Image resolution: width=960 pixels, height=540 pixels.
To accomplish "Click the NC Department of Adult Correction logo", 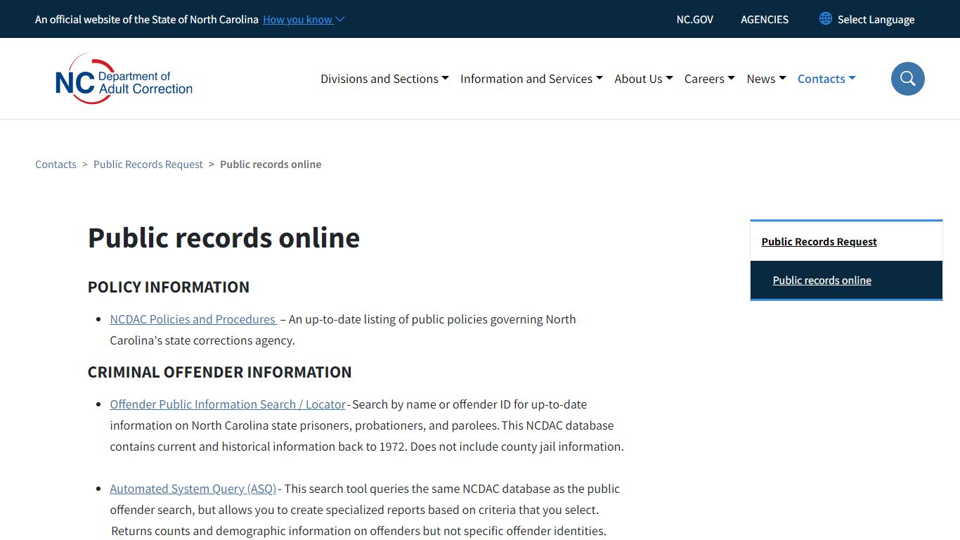I will [123, 78].
